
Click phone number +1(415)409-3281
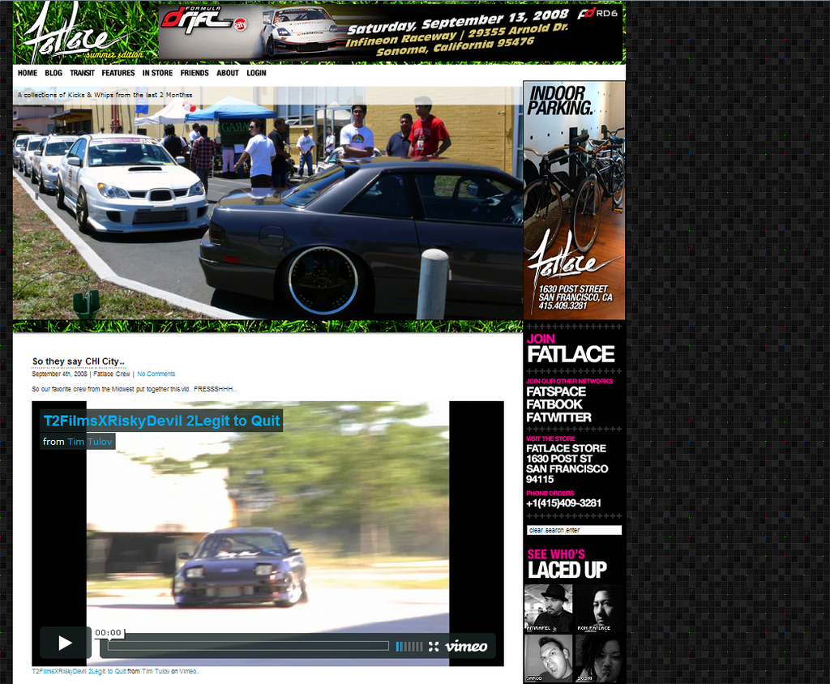(564, 503)
